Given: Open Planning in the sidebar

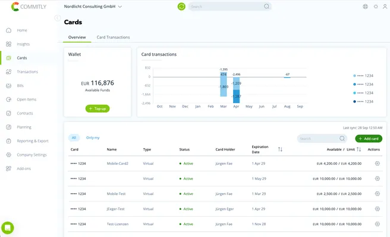Looking at the screenshot, I should (x=24, y=127).
